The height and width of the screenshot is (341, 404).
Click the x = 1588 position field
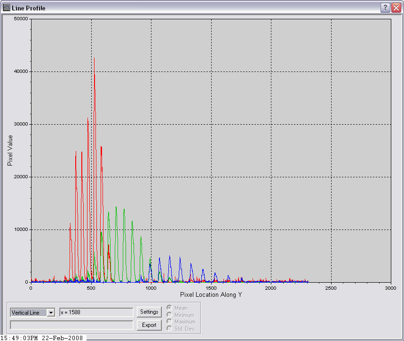(96, 312)
